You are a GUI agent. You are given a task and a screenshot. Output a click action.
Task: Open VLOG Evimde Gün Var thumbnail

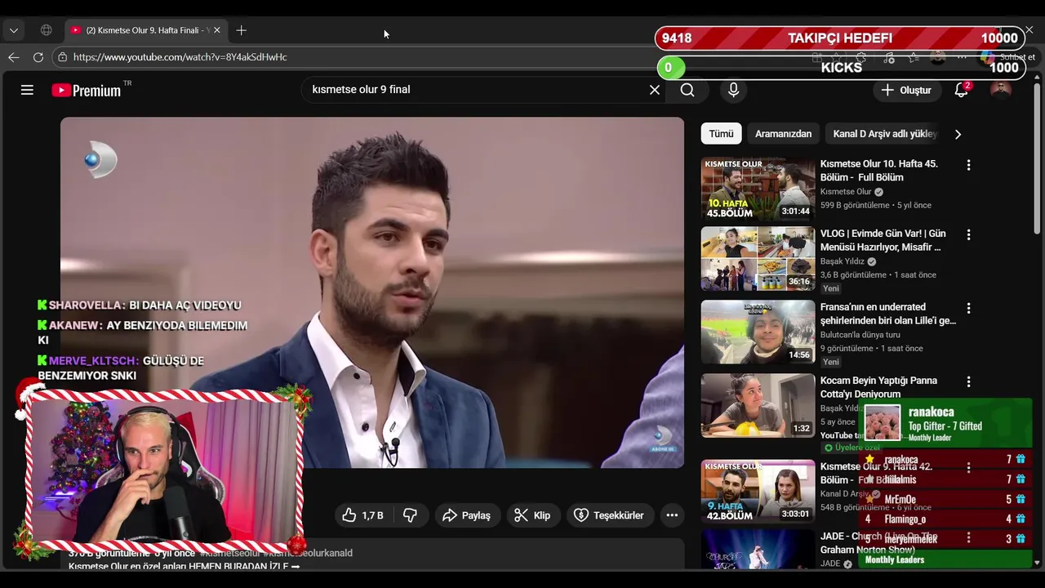coord(758,259)
